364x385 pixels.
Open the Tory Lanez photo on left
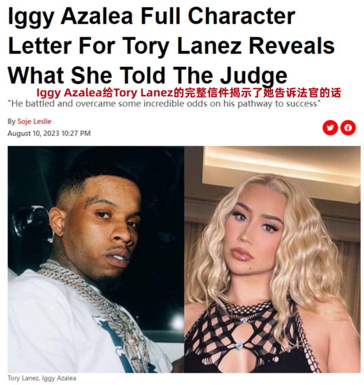tap(96, 259)
